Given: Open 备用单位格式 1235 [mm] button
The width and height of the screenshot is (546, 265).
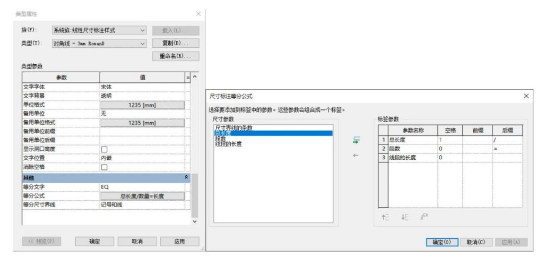Looking at the screenshot, I should [x=142, y=123].
